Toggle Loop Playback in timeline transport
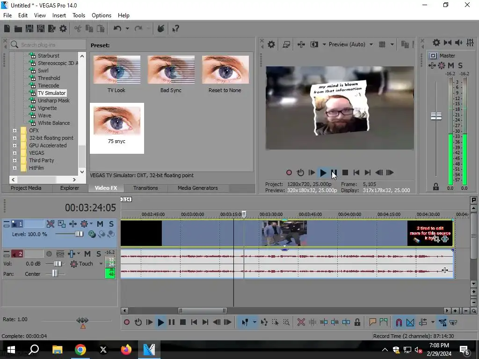The image size is (479, 359). (x=138, y=323)
